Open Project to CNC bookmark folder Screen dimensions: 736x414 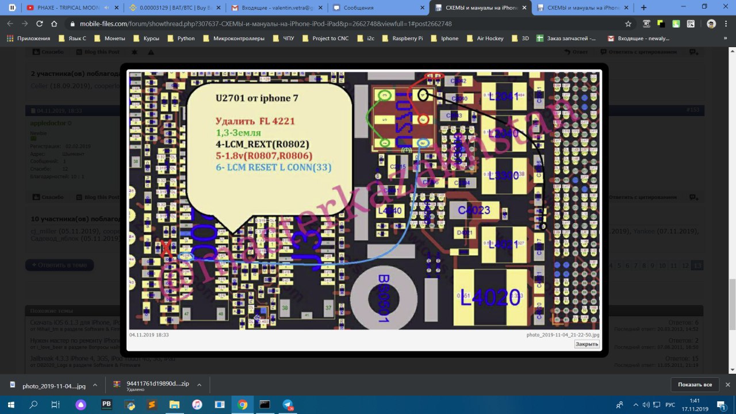(x=324, y=39)
